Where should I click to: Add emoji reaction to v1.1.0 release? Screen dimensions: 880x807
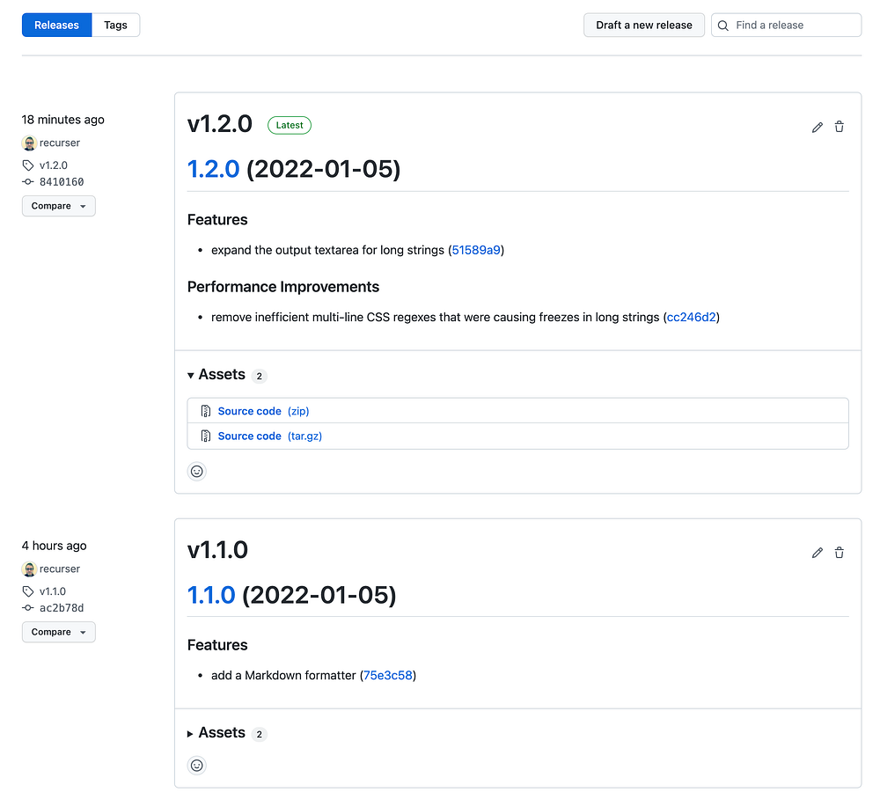pyautogui.click(x=196, y=765)
